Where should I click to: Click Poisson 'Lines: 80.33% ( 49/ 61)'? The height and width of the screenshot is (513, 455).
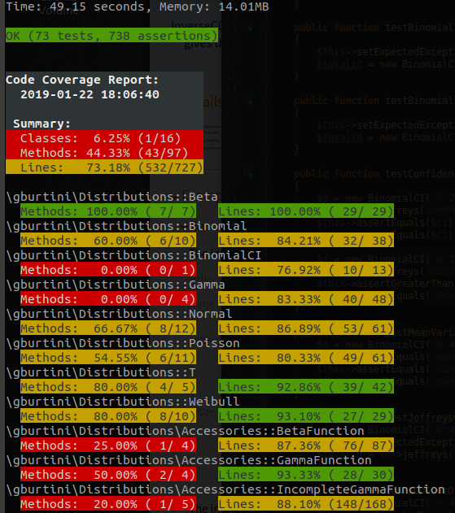306,358
